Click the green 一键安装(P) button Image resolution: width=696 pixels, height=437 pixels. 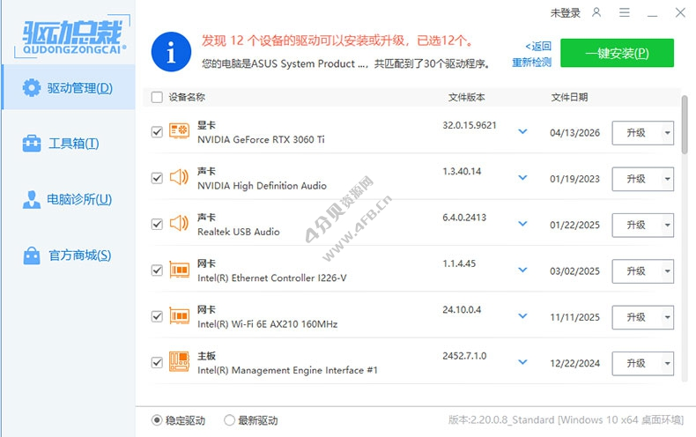[x=617, y=53]
